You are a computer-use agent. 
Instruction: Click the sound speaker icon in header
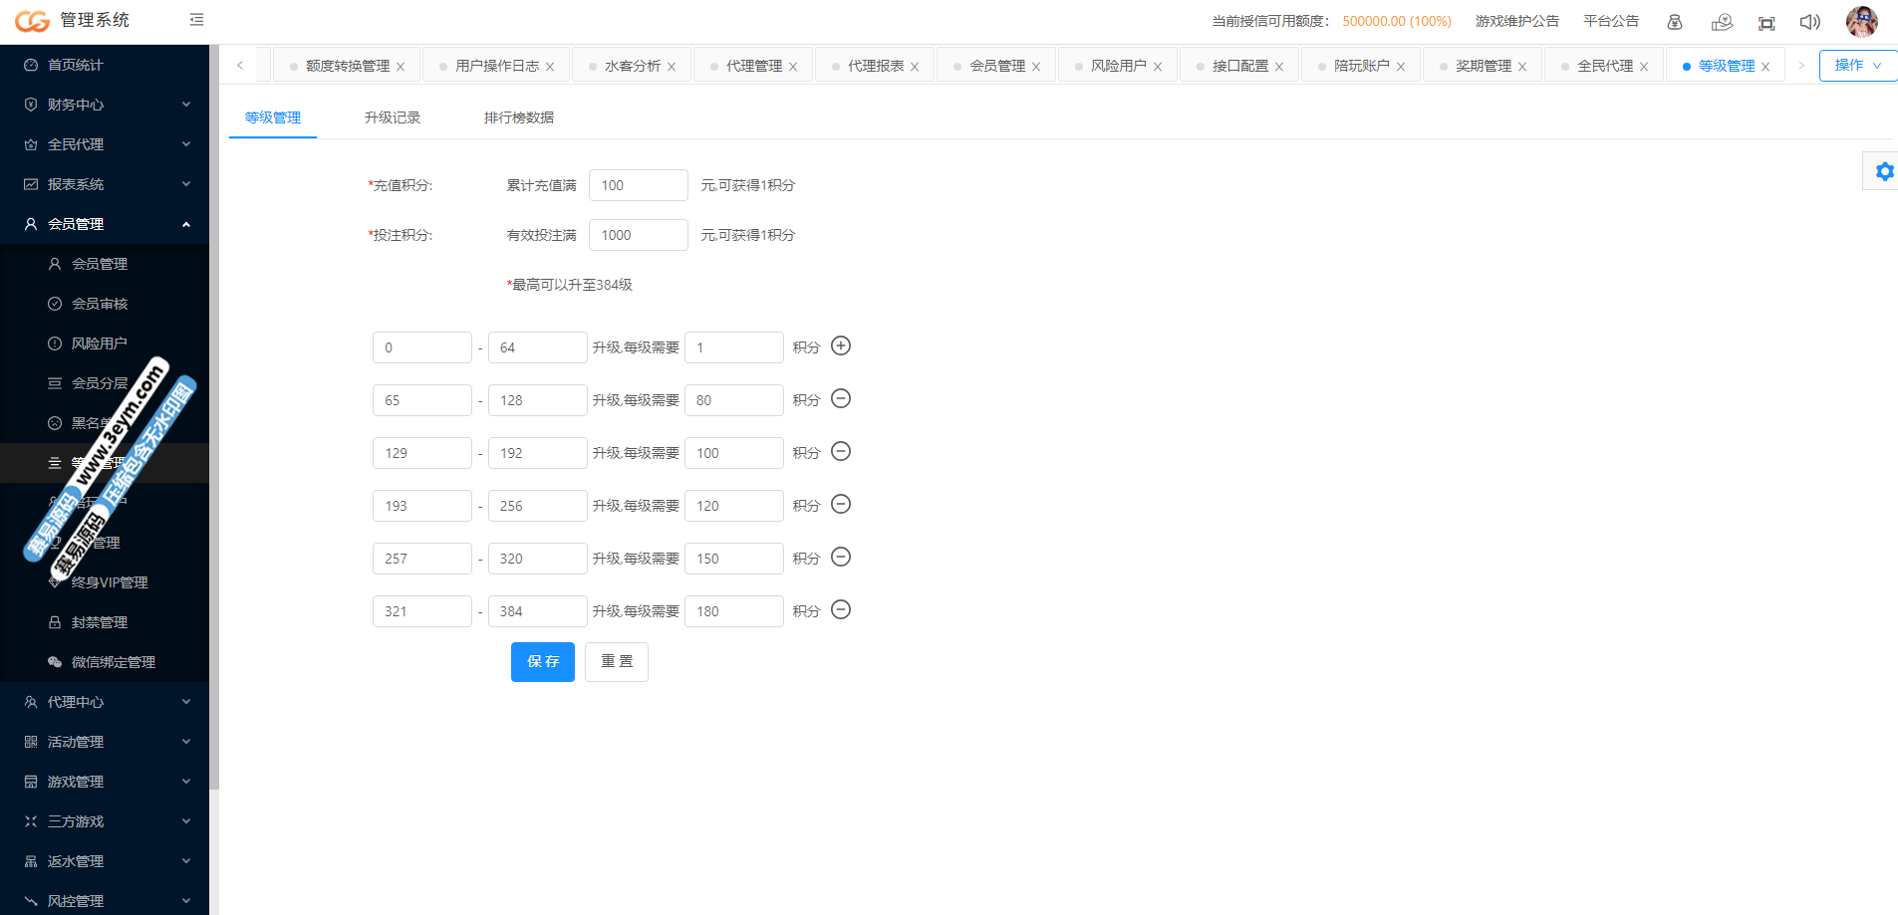(1809, 22)
